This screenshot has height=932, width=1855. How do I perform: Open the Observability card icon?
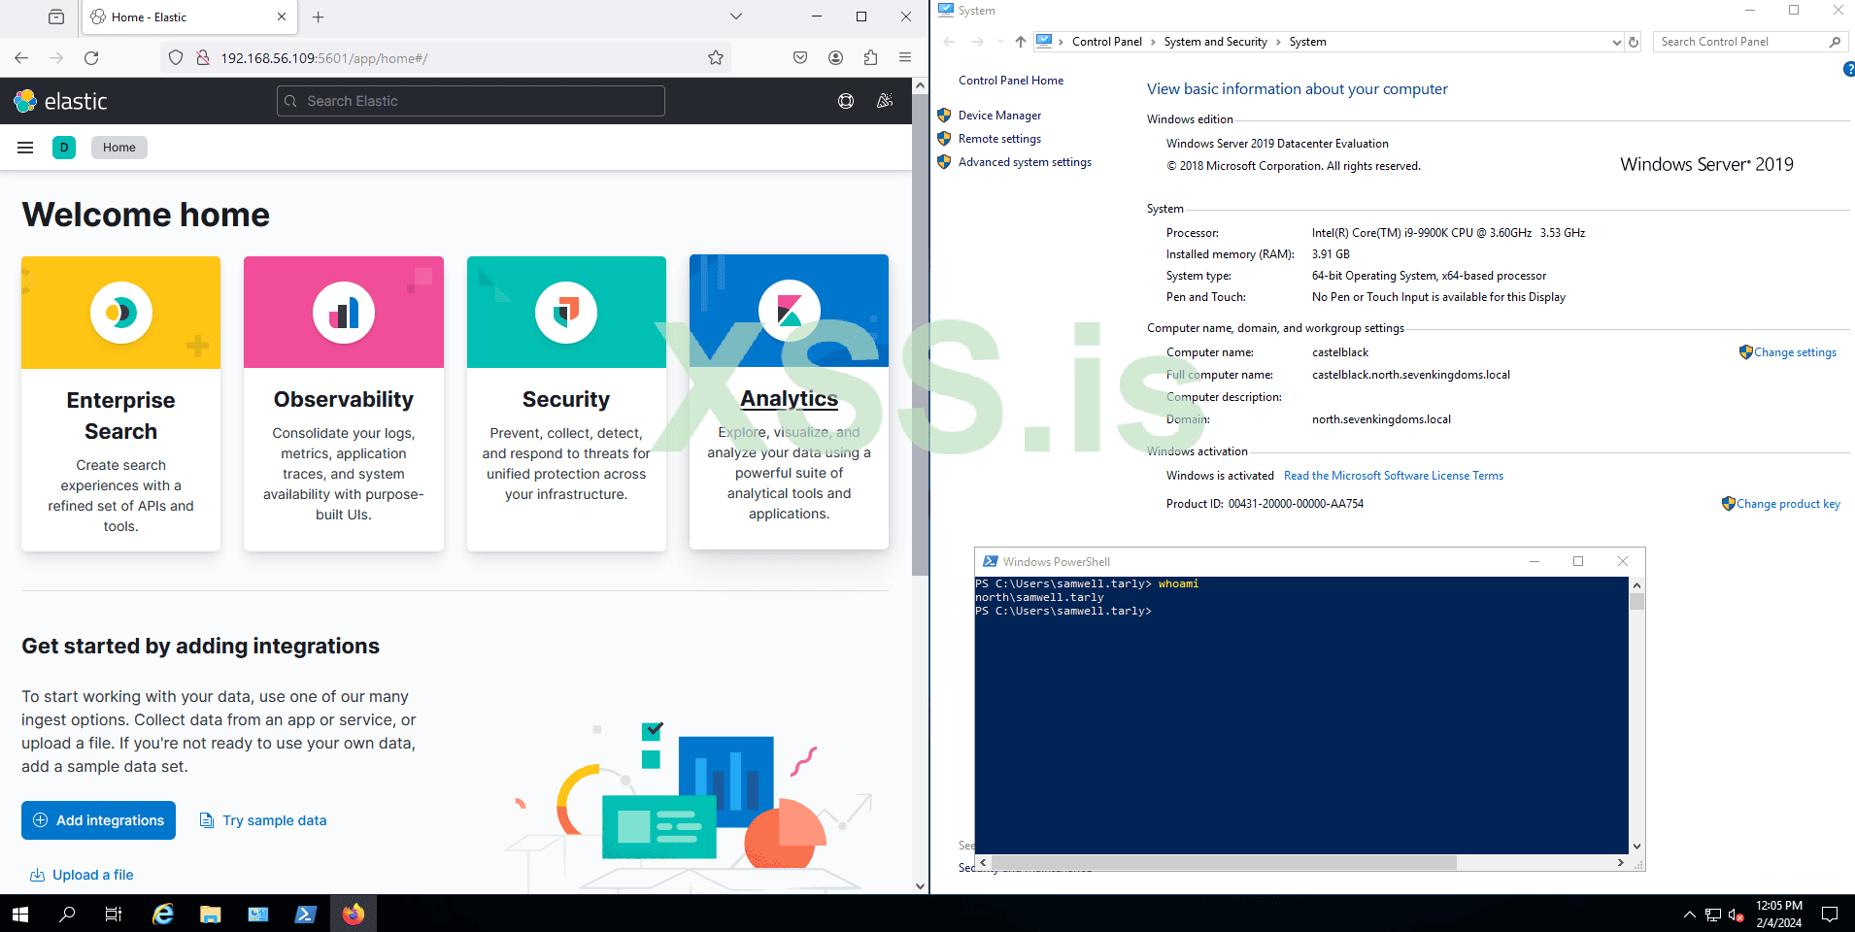[344, 313]
